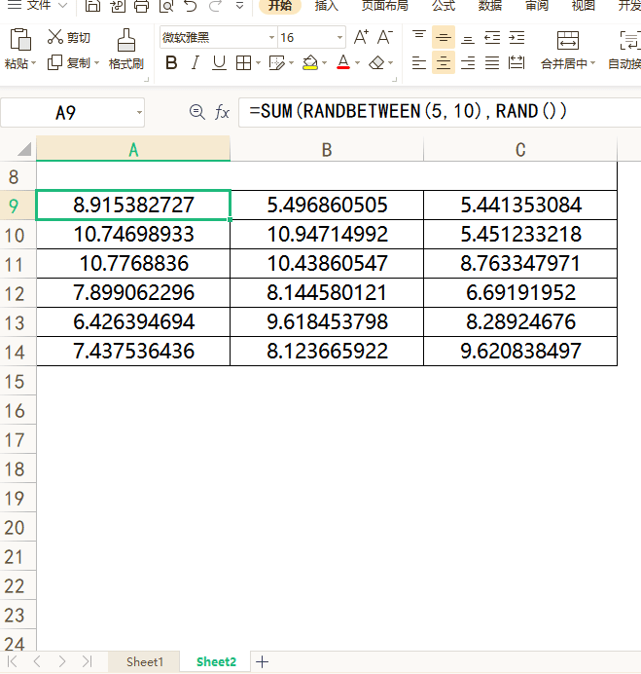This screenshot has height=674, width=641.
Task: Toggle Bold formatting
Action: pos(171,63)
